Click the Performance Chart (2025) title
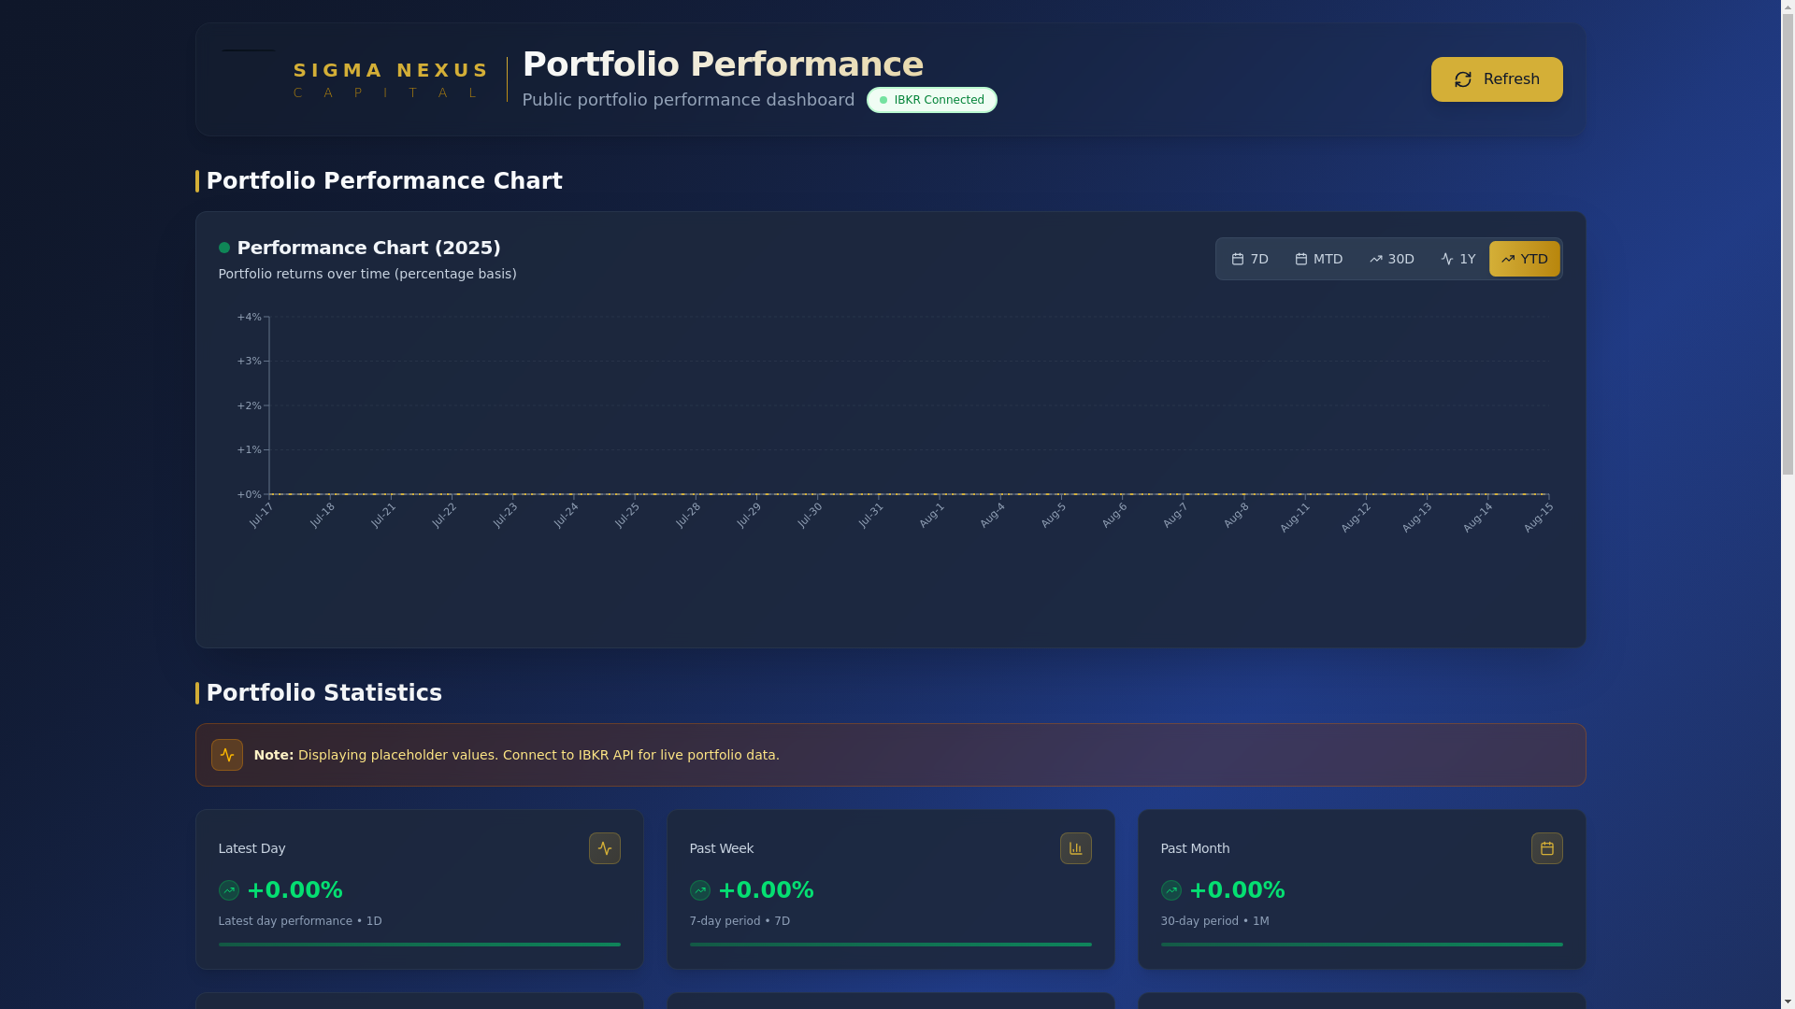Viewport: 1795px width, 1009px height. [368, 248]
